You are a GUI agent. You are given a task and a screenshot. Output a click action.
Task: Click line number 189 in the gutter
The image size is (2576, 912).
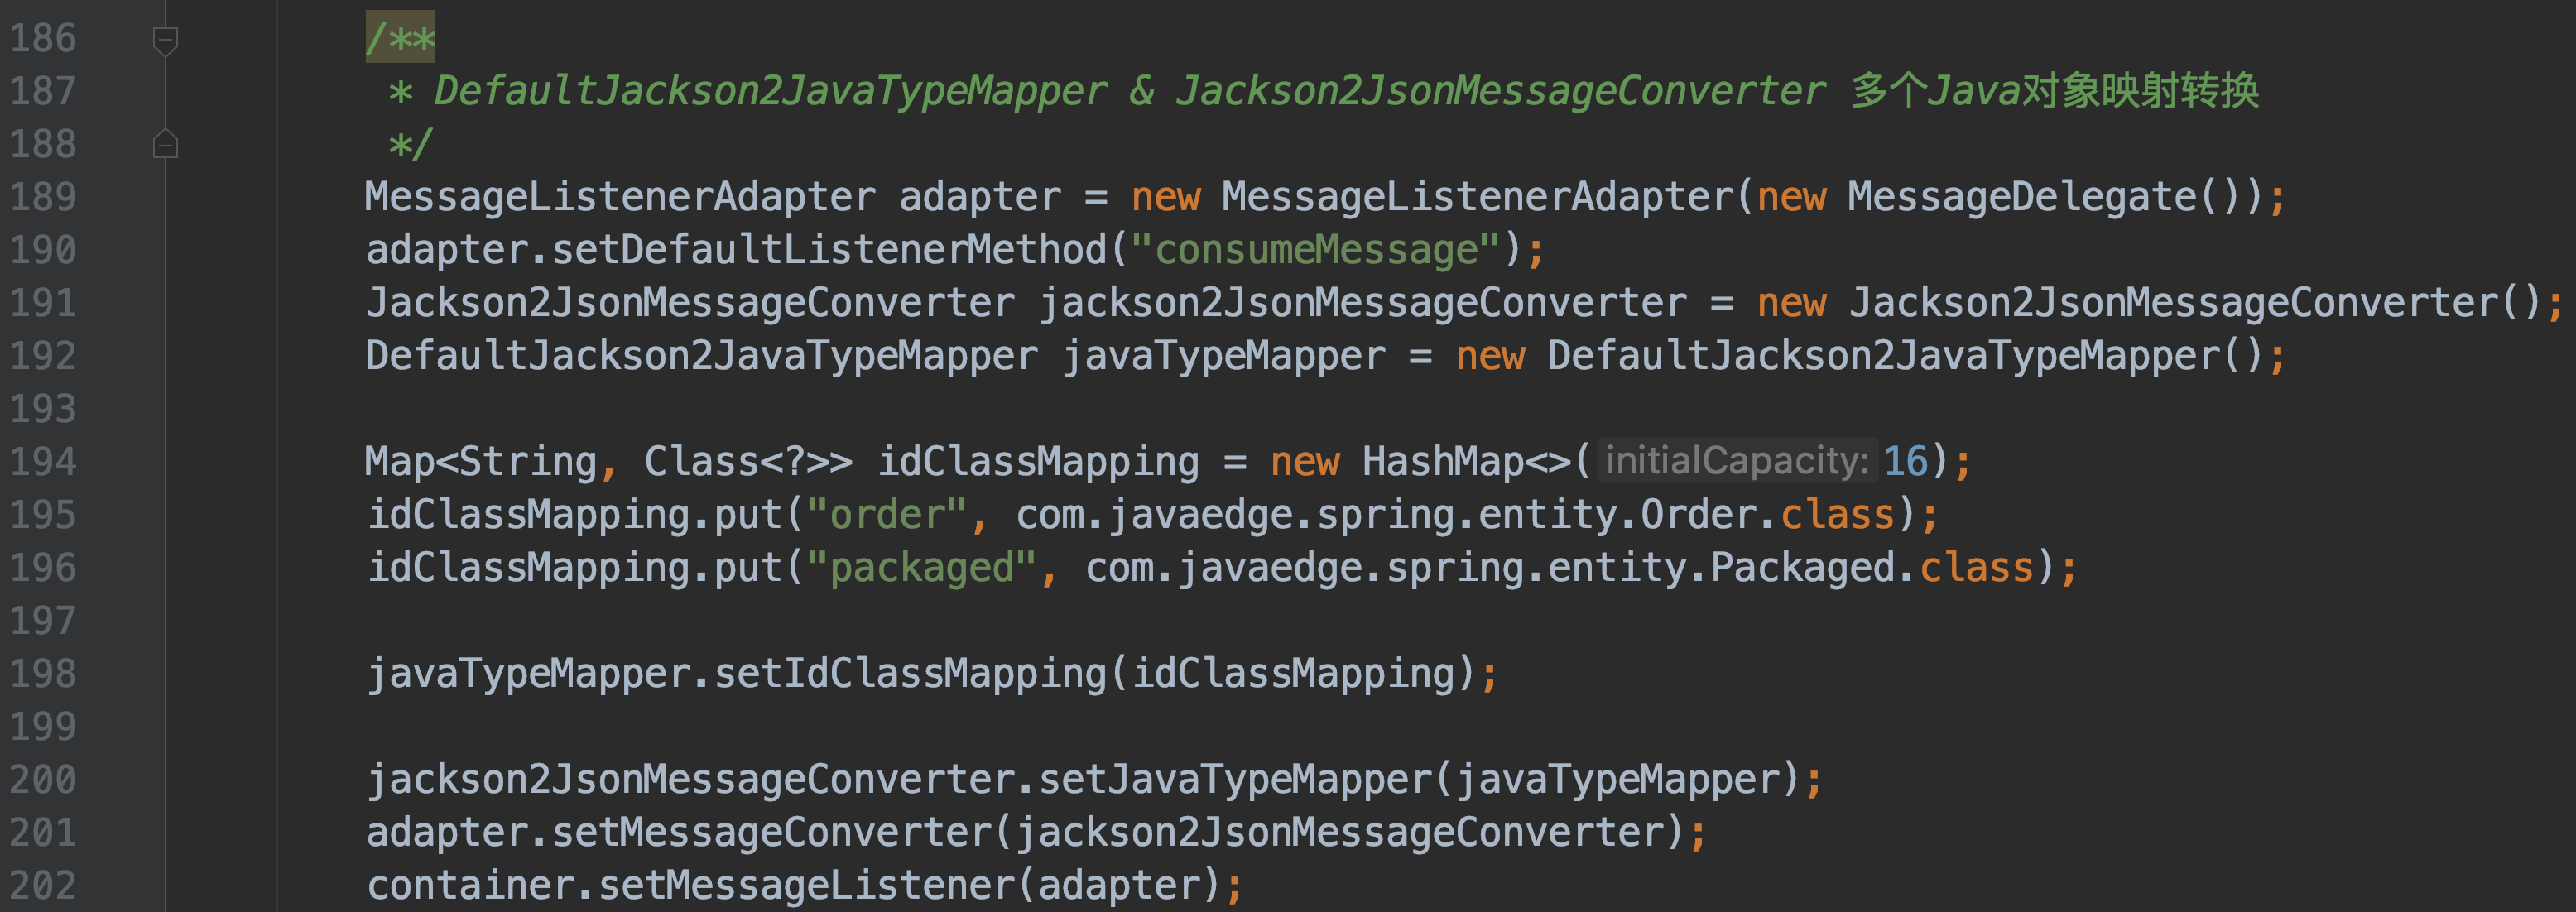[43, 197]
